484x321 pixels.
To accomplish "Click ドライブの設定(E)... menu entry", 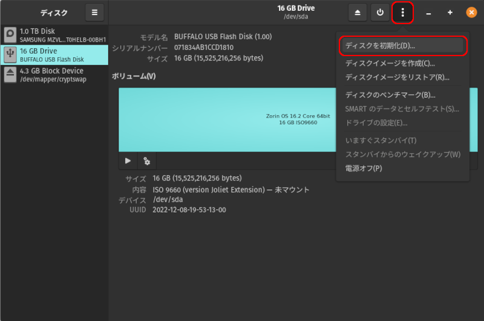I will pos(403,123).
